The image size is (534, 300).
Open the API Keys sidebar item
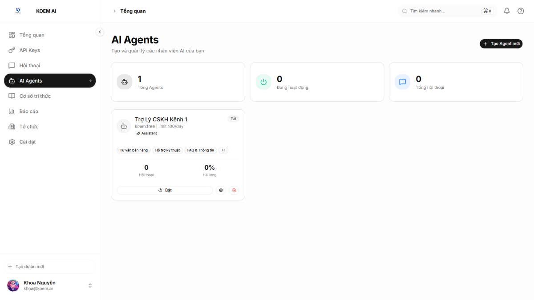click(29, 50)
